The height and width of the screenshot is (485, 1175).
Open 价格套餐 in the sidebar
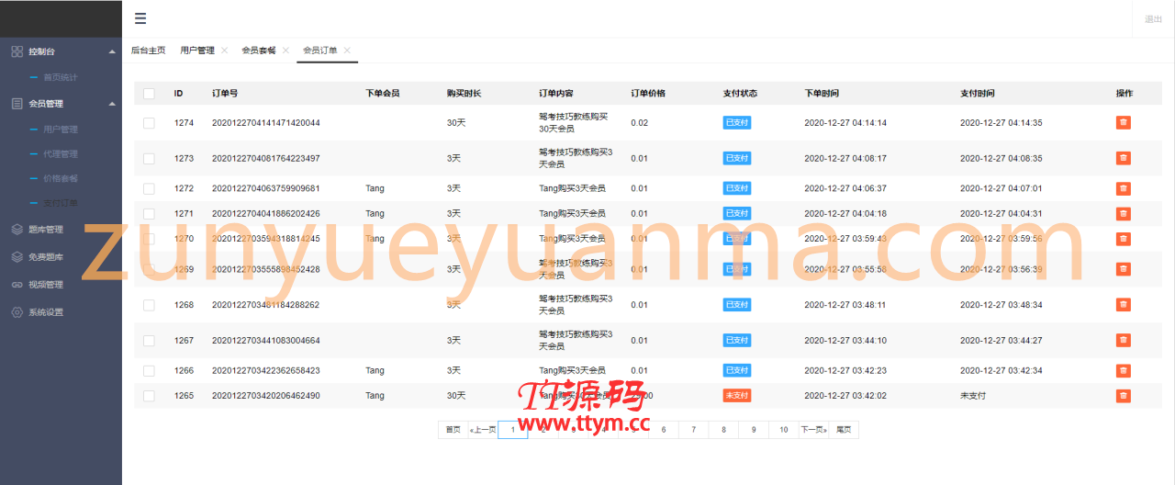[x=61, y=178]
